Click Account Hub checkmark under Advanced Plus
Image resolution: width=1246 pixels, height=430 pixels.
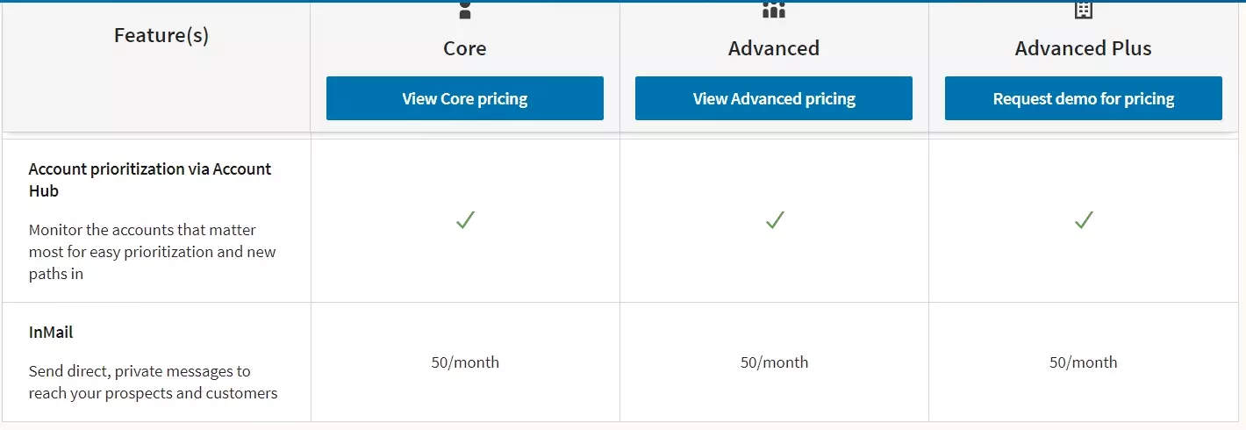click(1084, 220)
